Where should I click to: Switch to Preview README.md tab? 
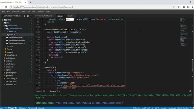[43, 16]
